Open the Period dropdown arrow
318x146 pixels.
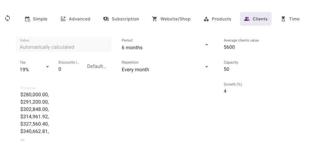207,45
